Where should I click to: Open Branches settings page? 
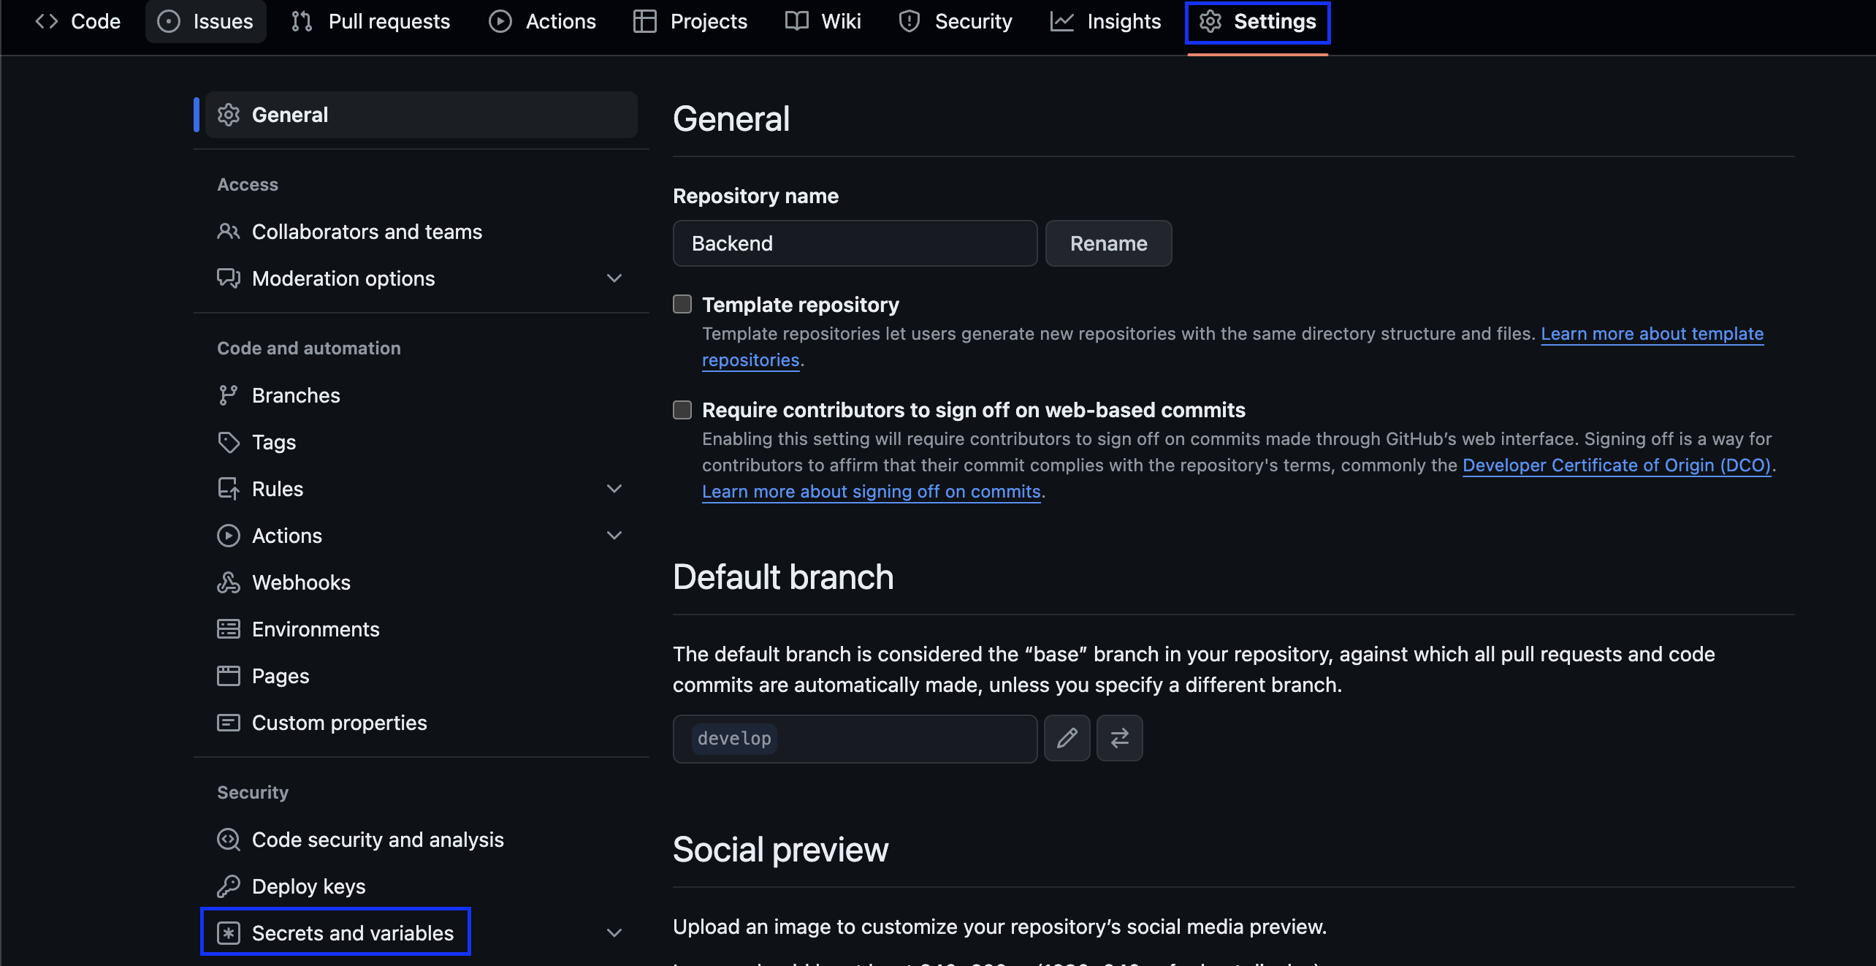pos(422,395)
